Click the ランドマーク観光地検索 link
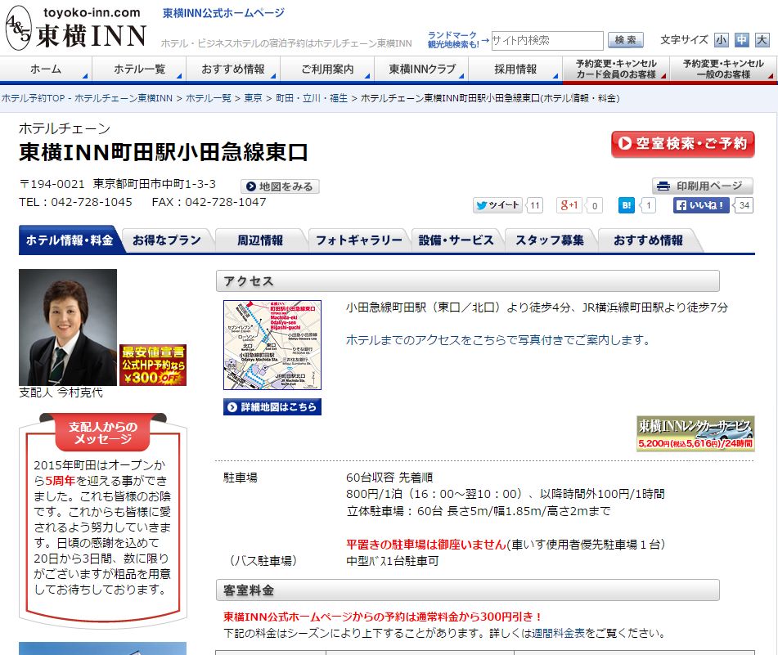Screen dimensions: 778x655 click(453, 40)
